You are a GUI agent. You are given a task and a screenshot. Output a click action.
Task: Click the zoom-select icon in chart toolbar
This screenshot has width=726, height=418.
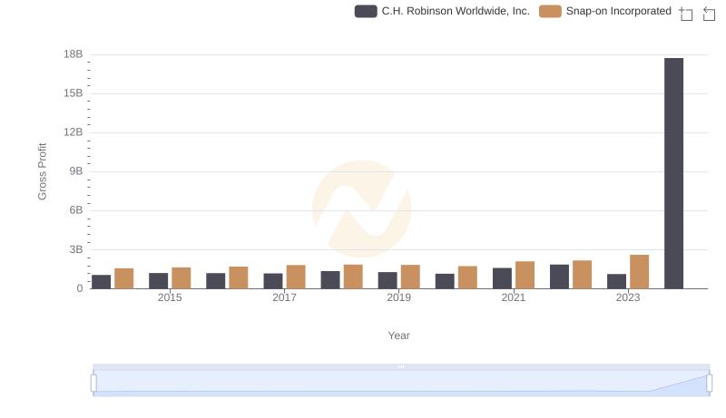pos(686,14)
